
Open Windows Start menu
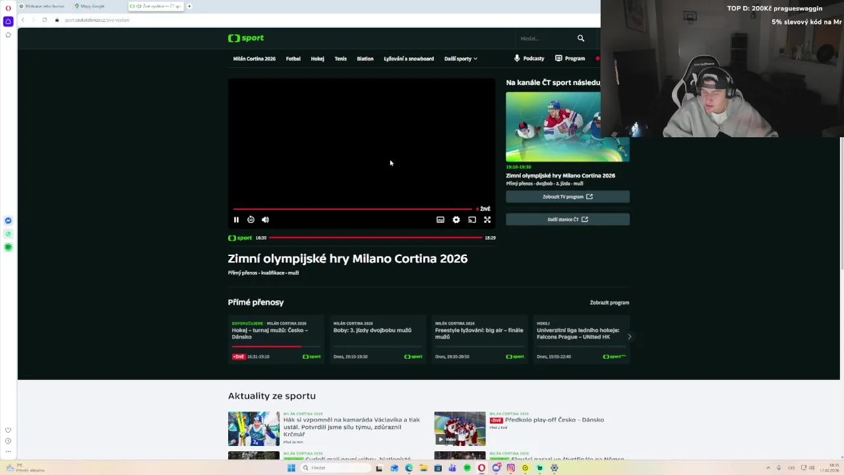pyautogui.click(x=291, y=468)
